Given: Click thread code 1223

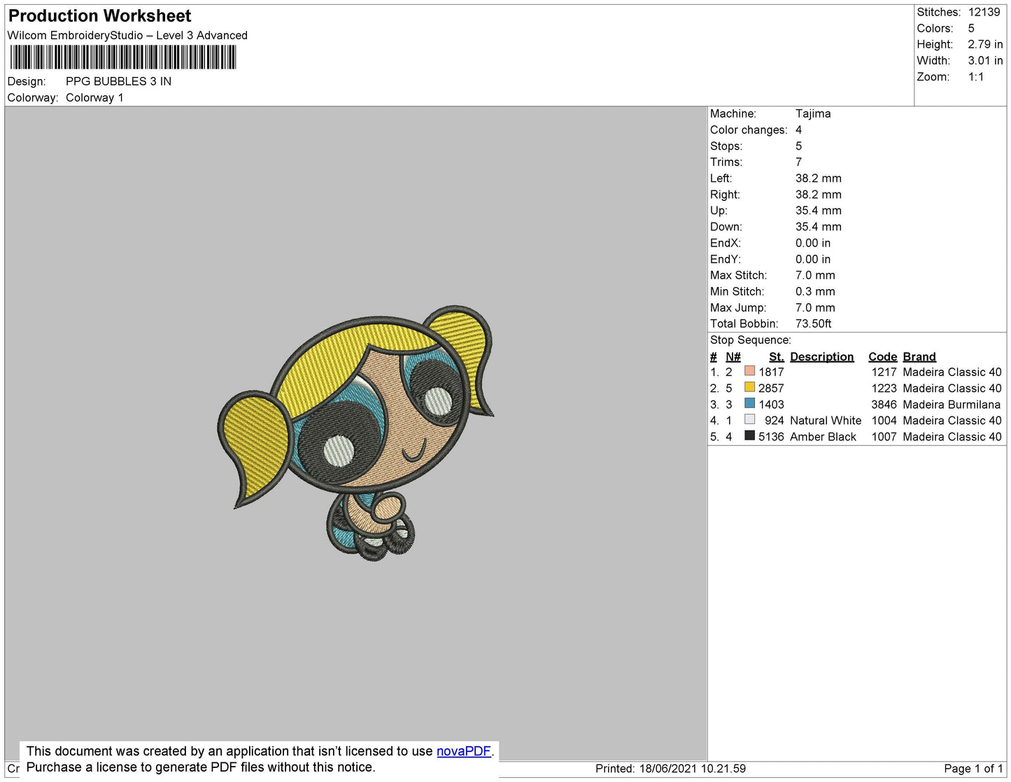Looking at the screenshot, I should point(884,388).
